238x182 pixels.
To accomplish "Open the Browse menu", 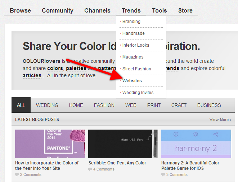I will click(x=20, y=10).
